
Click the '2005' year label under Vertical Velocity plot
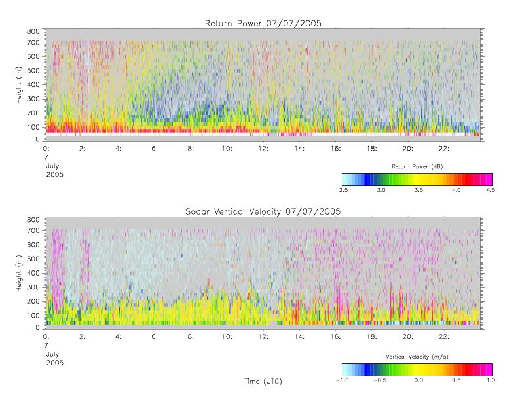[54, 363]
